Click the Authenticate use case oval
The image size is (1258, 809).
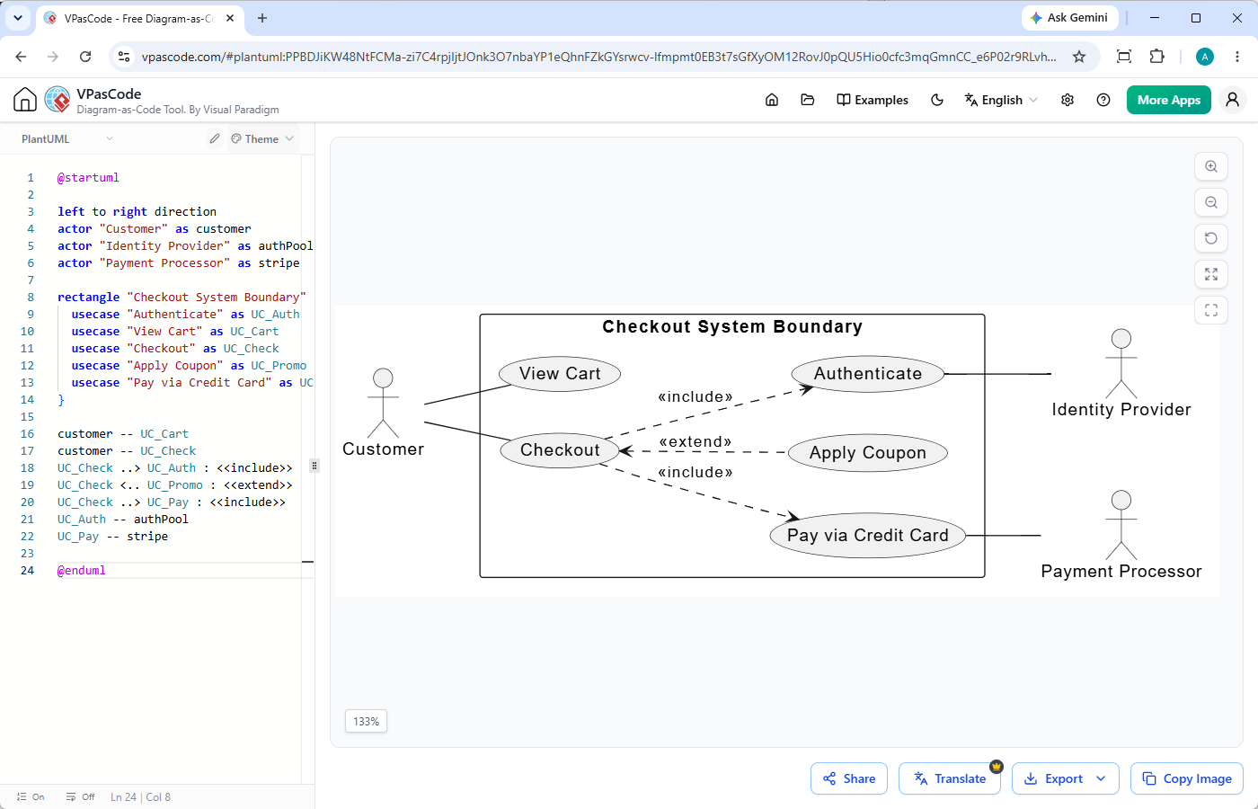point(868,374)
